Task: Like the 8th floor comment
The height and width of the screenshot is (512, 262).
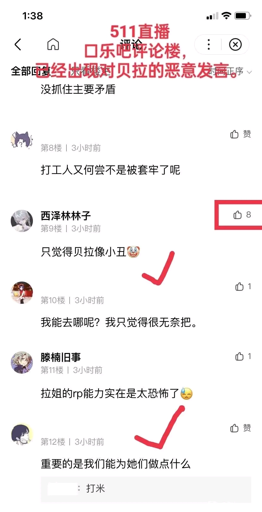Action: (x=240, y=134)
